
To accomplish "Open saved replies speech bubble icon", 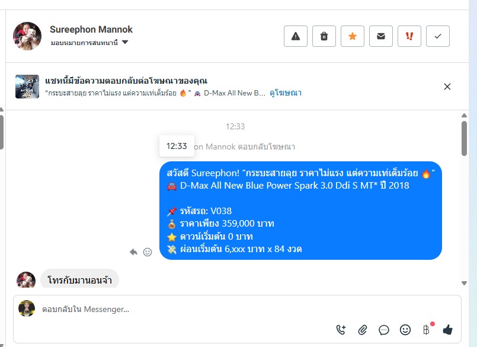I will click(384, 330).
